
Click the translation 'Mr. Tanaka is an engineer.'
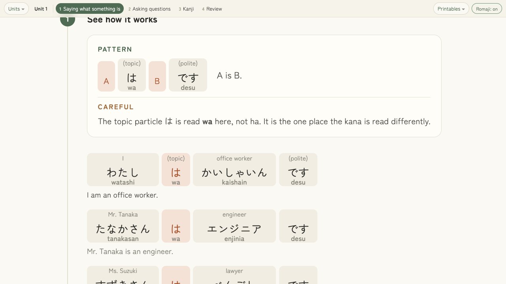tap(130, 251)
